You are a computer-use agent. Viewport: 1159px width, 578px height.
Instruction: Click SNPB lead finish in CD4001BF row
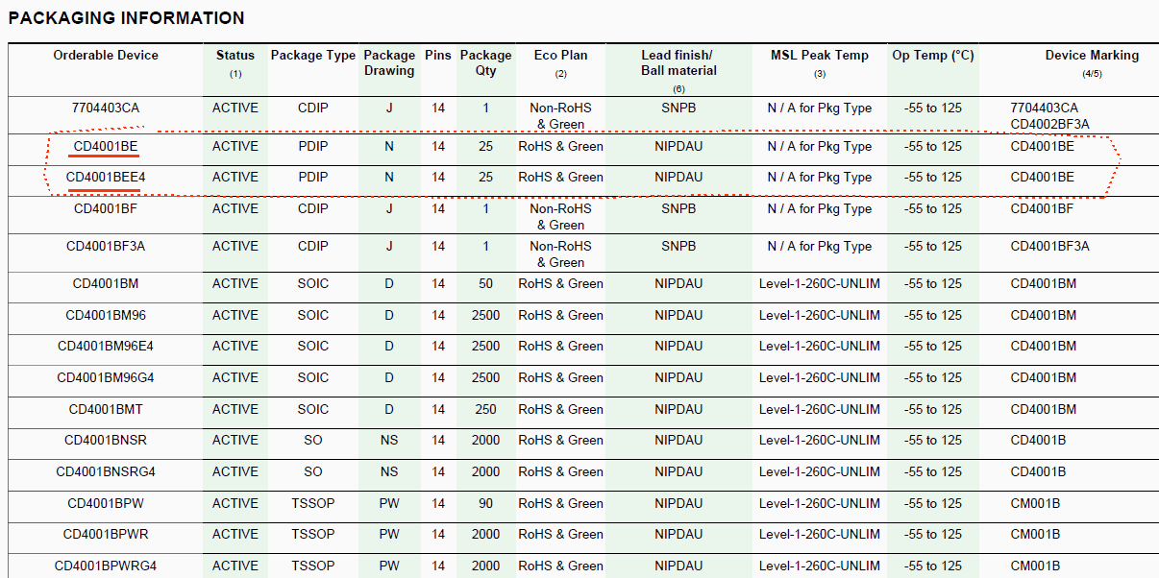coord(678,209)
